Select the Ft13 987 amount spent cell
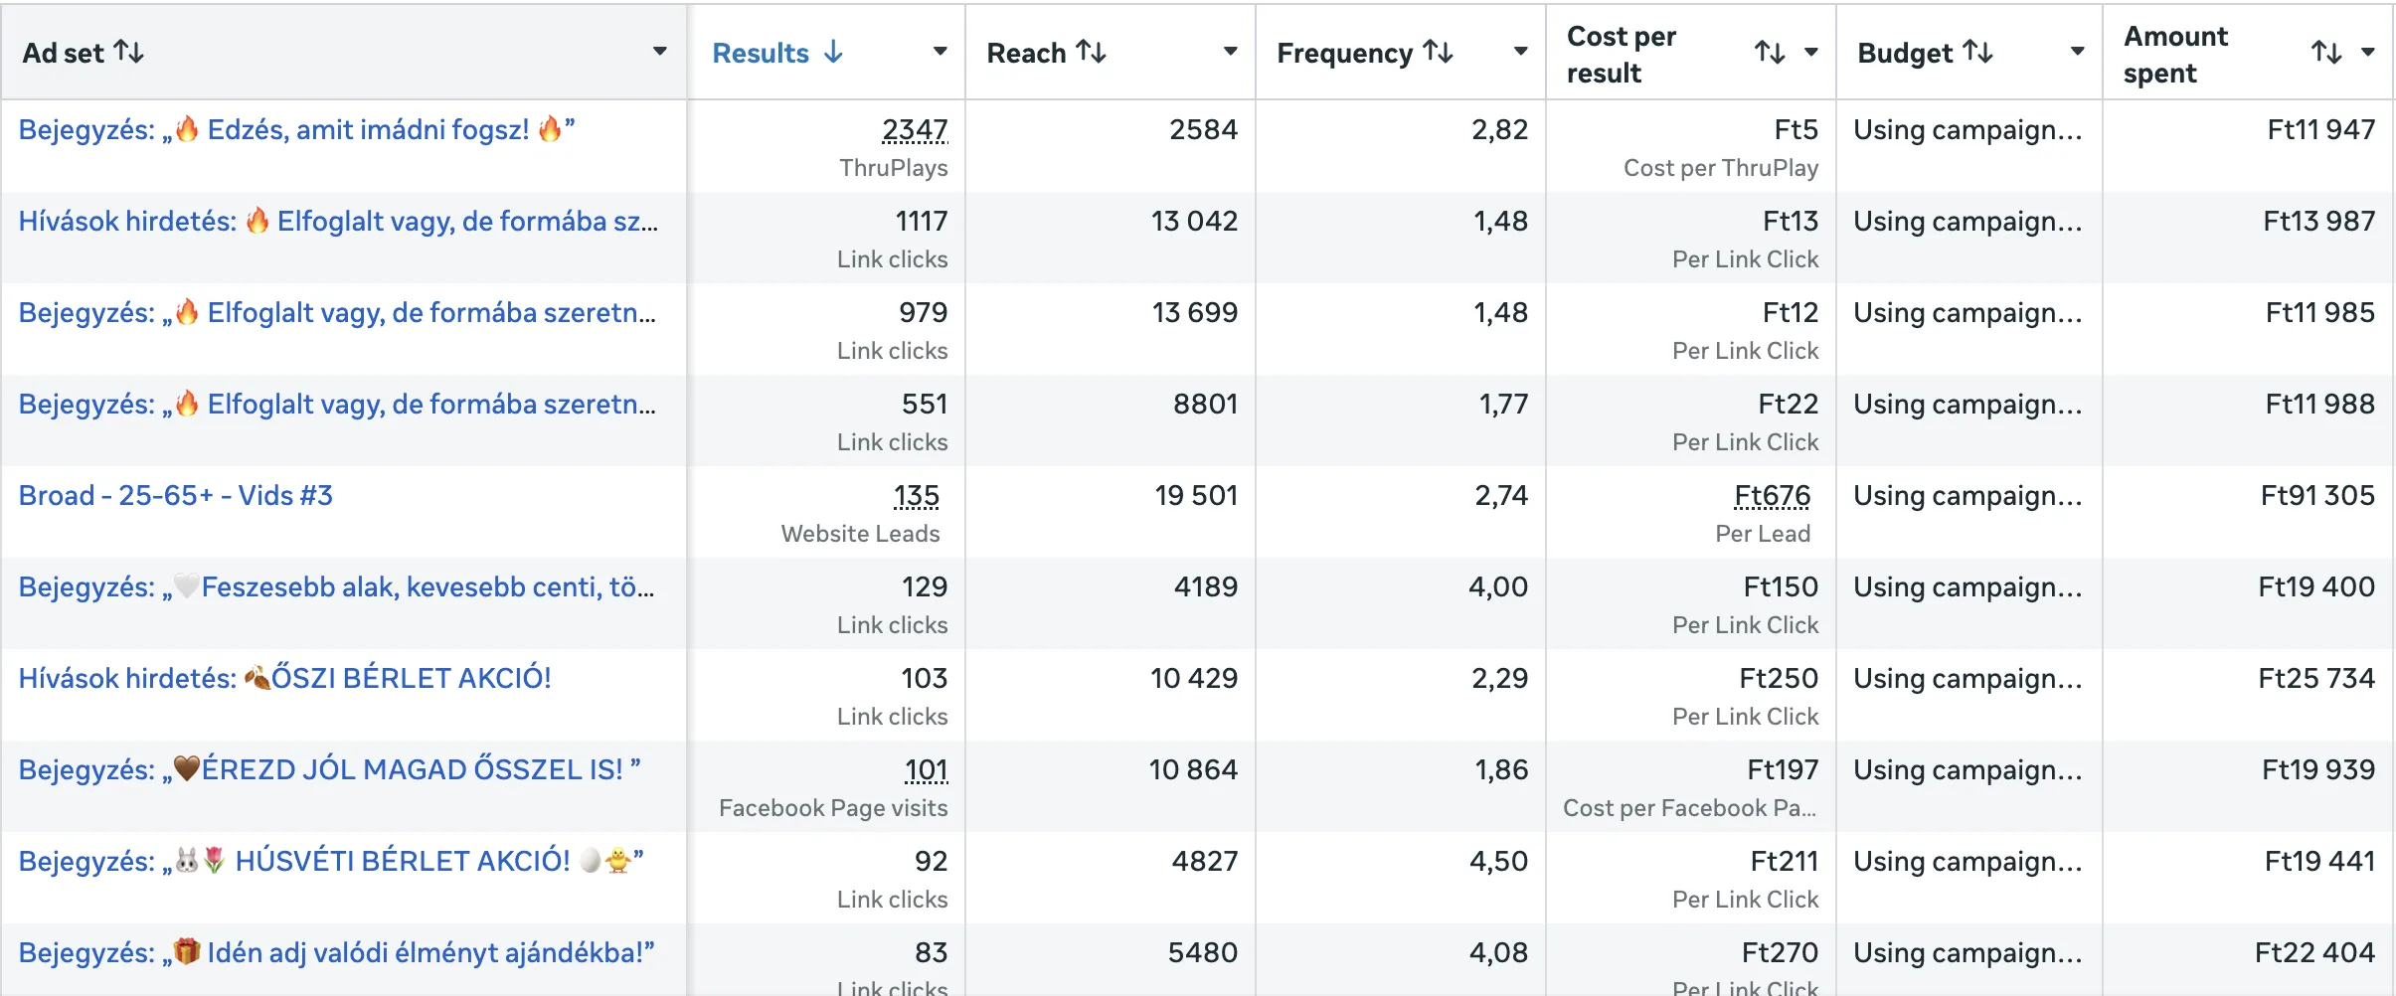The image size is (2396, 996). click(2318, 222)
